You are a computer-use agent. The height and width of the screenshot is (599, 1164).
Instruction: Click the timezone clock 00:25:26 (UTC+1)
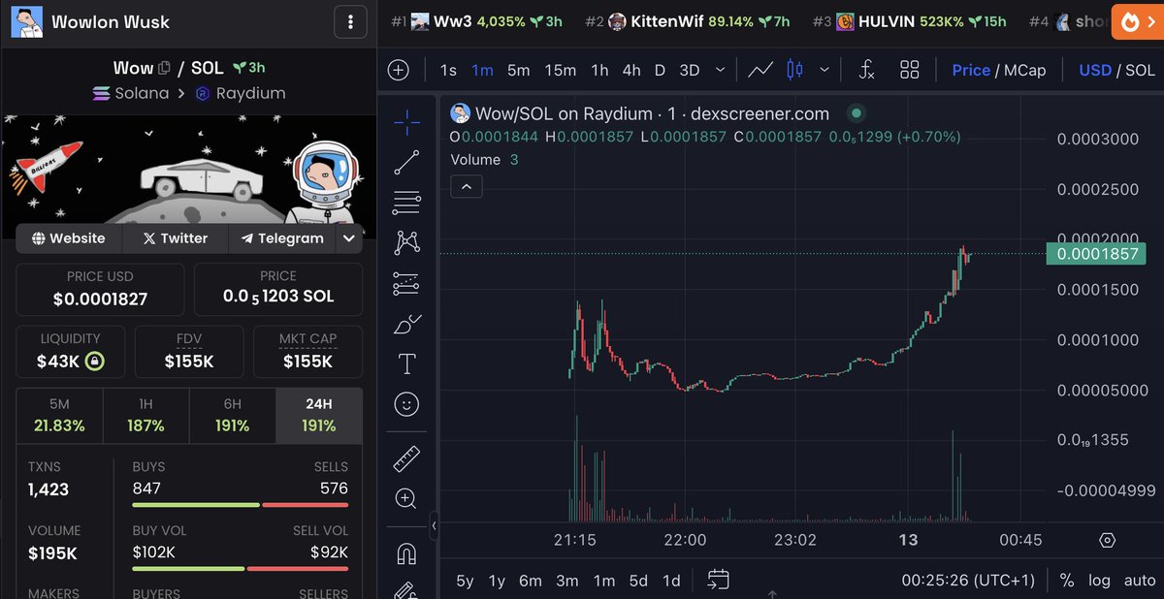point(968,581)
